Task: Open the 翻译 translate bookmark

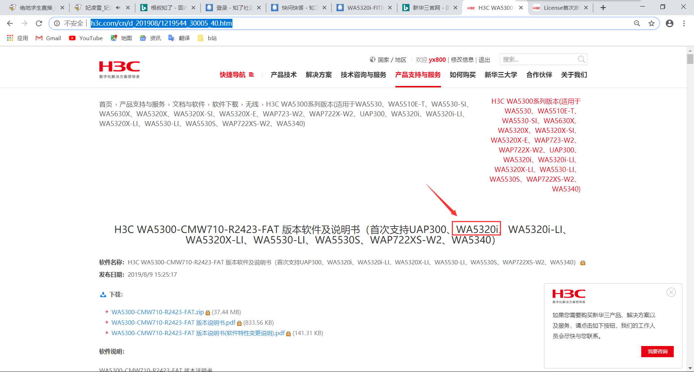Action: tap(179, 38)
